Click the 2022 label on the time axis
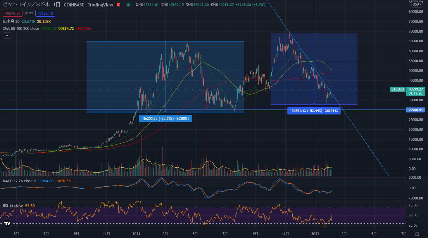428x238 pixels. point(315,234)
